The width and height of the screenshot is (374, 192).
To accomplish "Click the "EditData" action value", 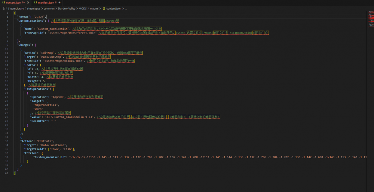I will [45, 141].
